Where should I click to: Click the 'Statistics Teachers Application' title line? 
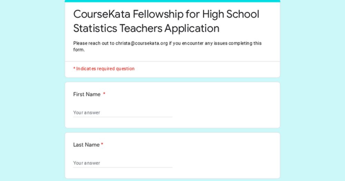[x=146, y=28]
